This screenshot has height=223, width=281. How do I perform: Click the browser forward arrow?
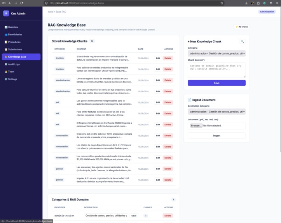tap(16, 3)
